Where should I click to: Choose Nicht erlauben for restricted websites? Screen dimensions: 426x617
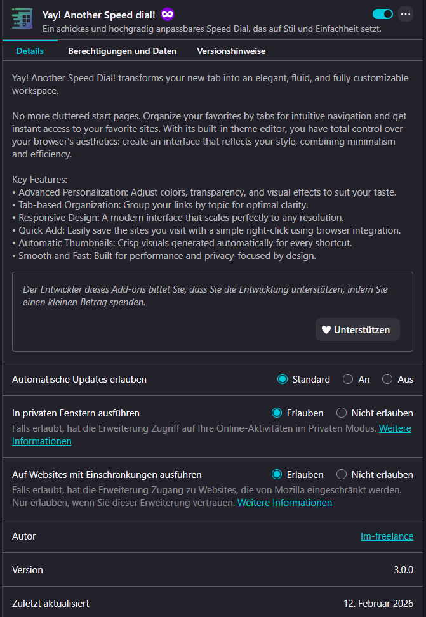coord(342,475)
